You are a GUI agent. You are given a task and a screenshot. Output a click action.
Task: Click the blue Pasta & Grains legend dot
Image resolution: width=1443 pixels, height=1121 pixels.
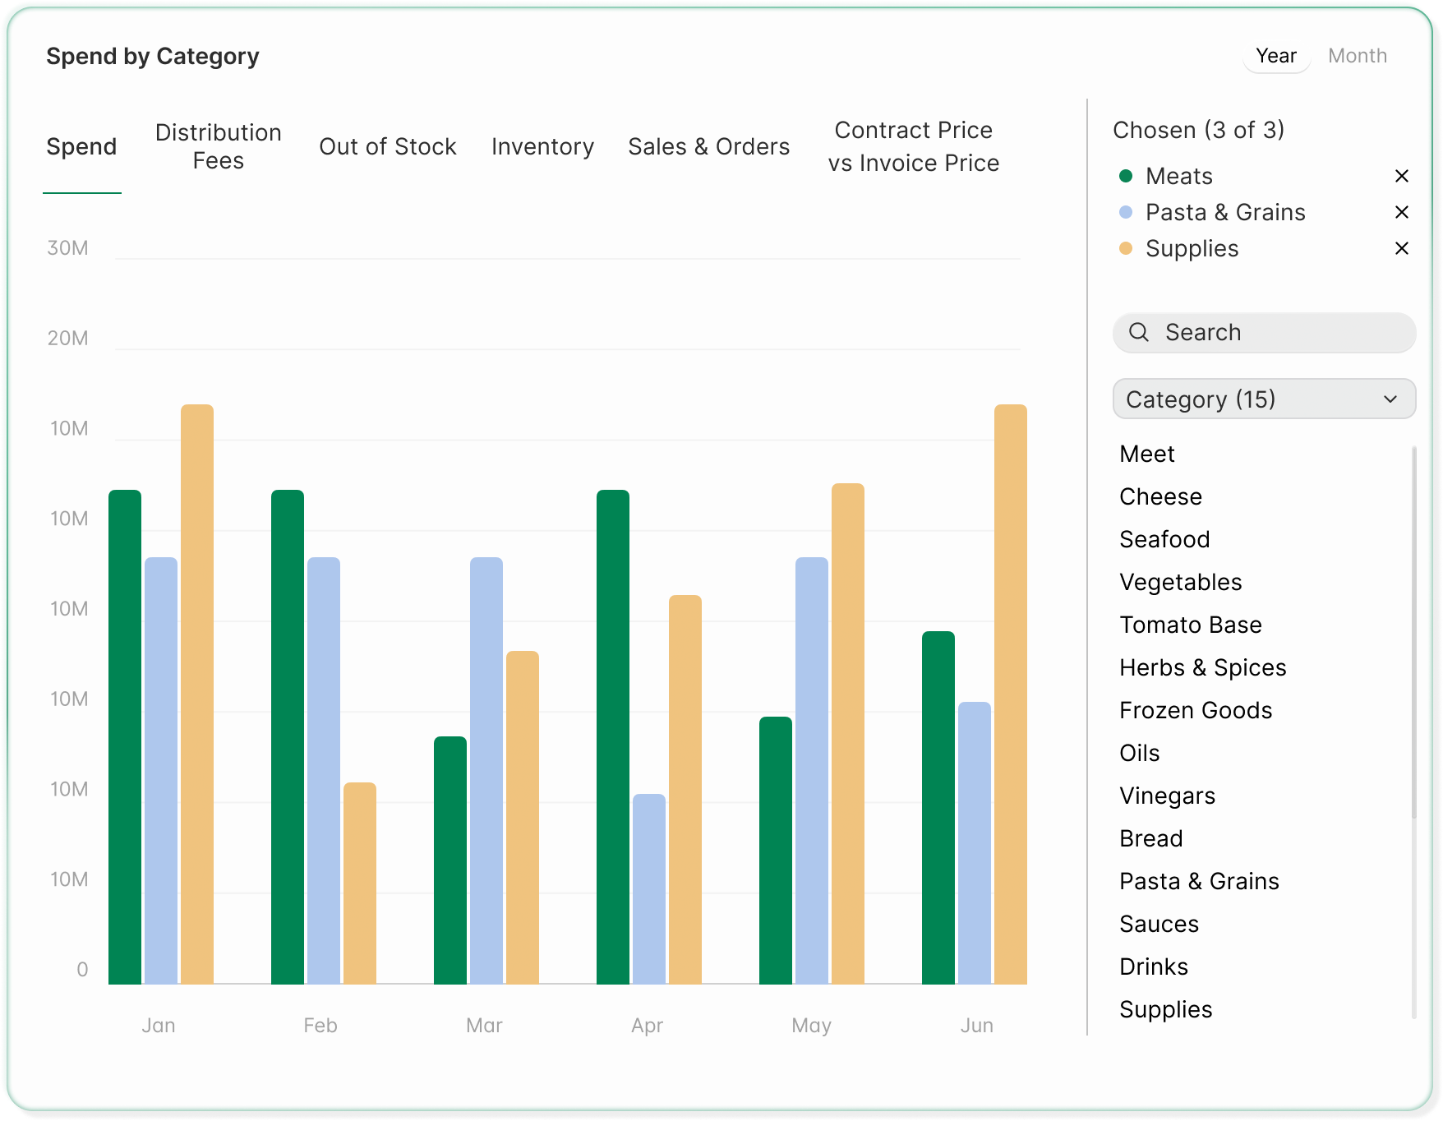1126,212
